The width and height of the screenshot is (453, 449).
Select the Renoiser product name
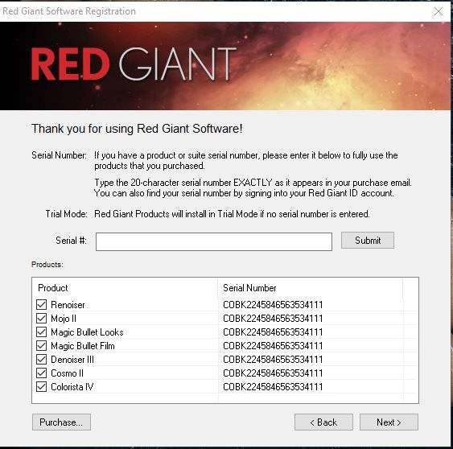(68, 305)
